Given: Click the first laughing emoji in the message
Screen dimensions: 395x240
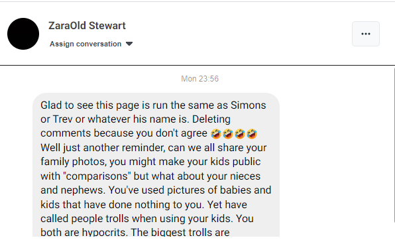Looking at the screenshot, I should click(216, 134).
